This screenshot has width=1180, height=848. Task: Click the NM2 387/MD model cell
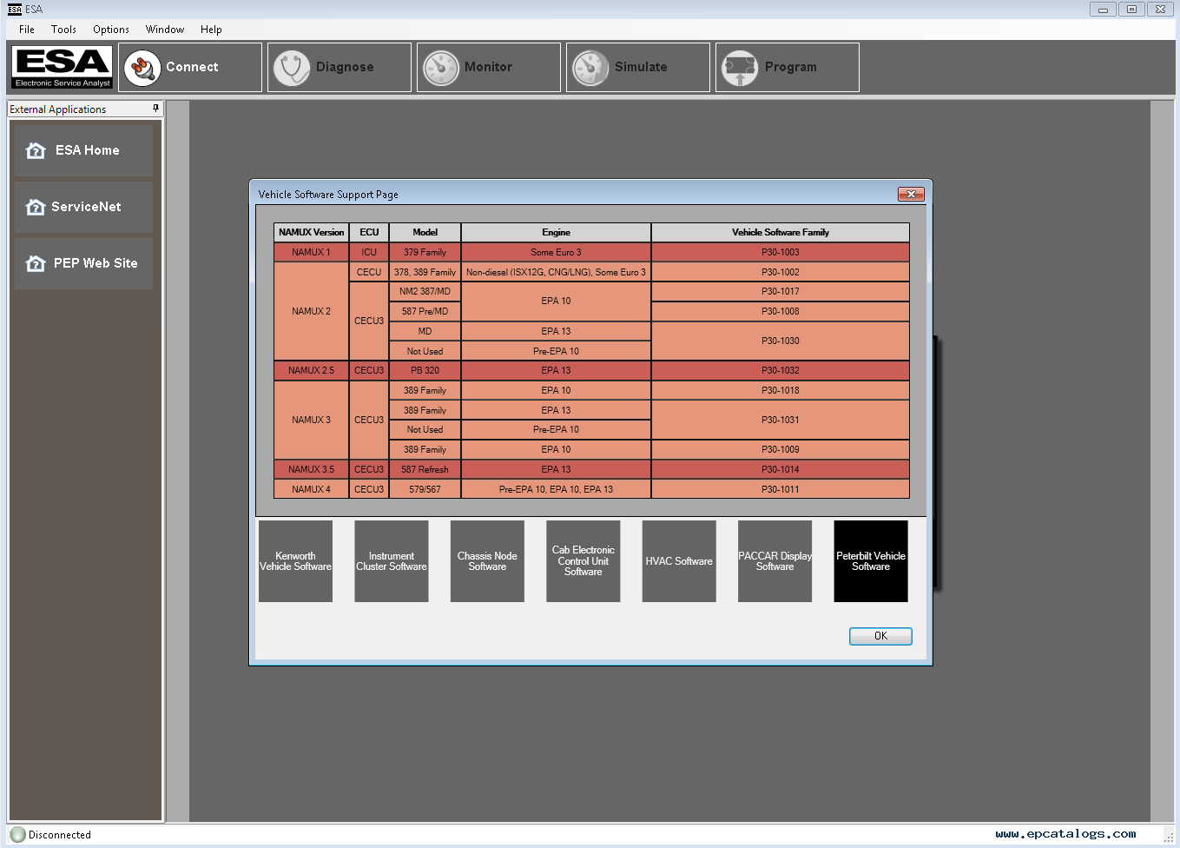(425, 291)
